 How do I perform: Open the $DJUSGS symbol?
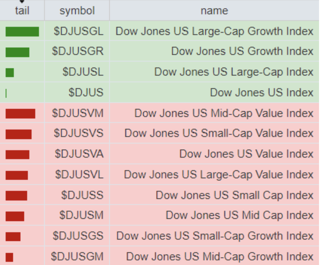coord(78,236)
